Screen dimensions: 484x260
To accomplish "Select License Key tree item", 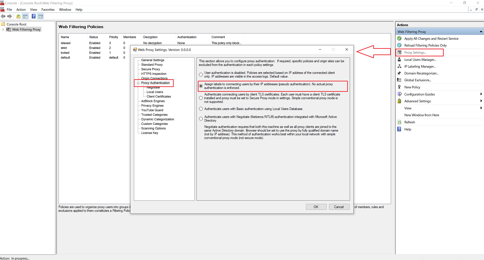I will [150, 133].
